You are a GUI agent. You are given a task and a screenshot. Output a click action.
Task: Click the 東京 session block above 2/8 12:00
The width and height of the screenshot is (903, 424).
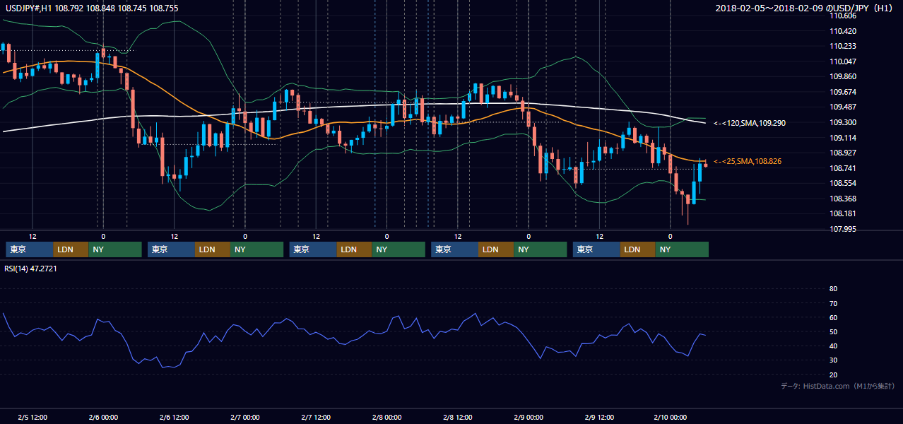454,249
